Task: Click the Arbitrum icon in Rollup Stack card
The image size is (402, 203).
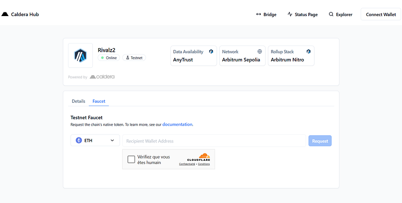Action: [308, 51]
